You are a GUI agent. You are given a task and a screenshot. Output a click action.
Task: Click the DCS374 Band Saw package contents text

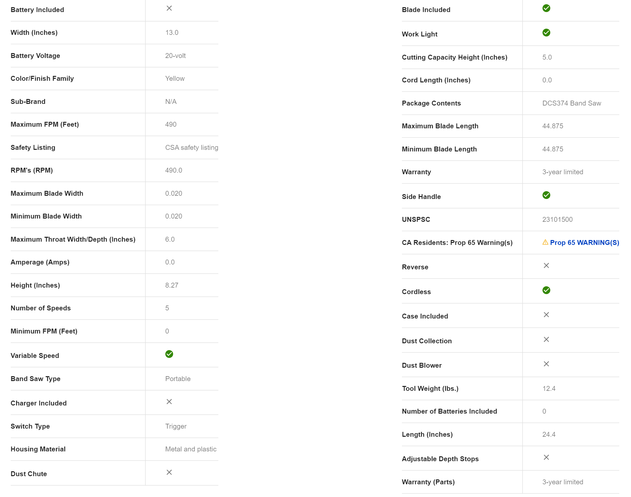click(x=571, y=103)
